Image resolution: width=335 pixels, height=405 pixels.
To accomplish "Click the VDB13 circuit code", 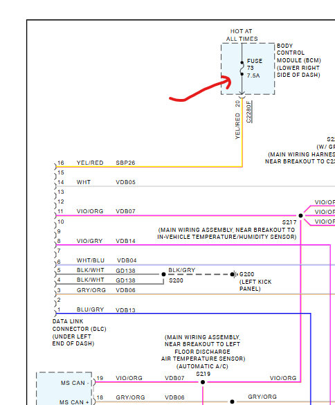I will (x=125, y=310).
